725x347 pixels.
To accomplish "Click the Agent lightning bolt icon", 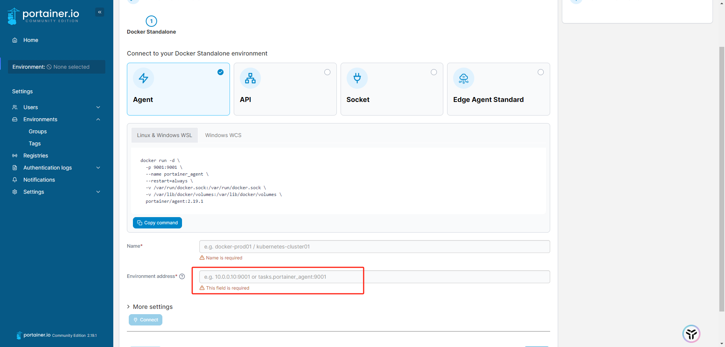I will (x=143, y=78).
